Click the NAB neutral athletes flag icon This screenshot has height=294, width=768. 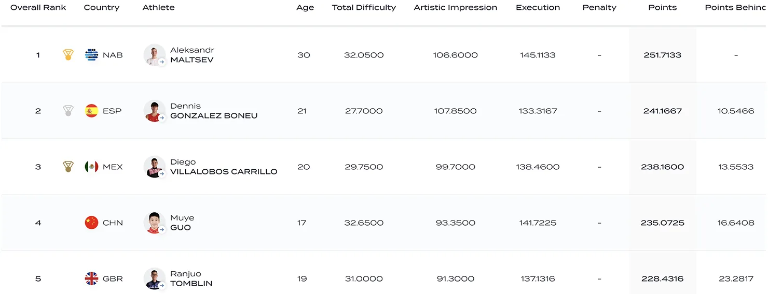pos(91,55)
